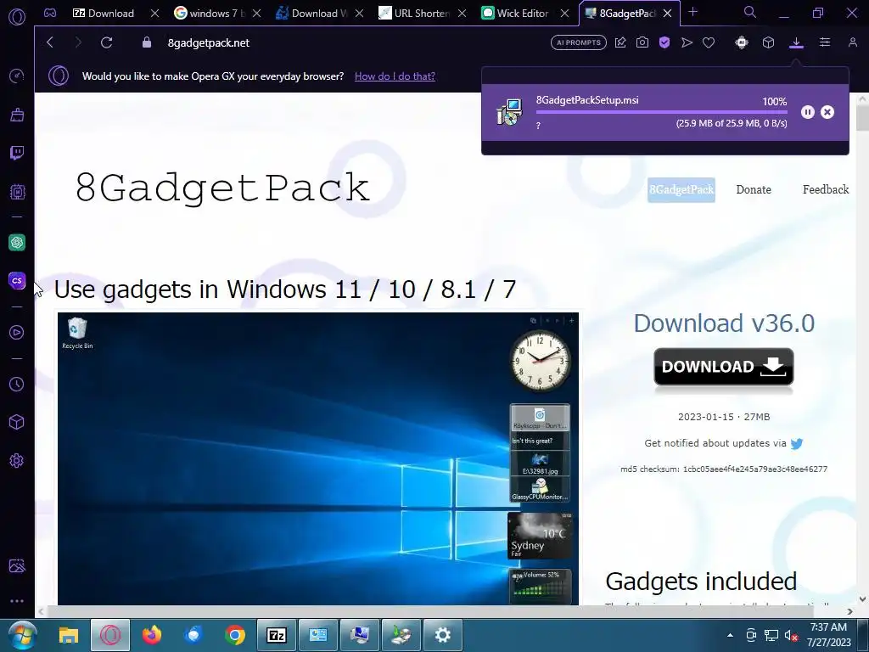Click the 8GadgetPack navigation item

pyautogui.click(x=681, y=189)
